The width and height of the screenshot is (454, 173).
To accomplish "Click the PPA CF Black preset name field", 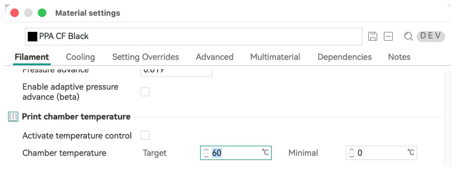I will click(193, 36).
